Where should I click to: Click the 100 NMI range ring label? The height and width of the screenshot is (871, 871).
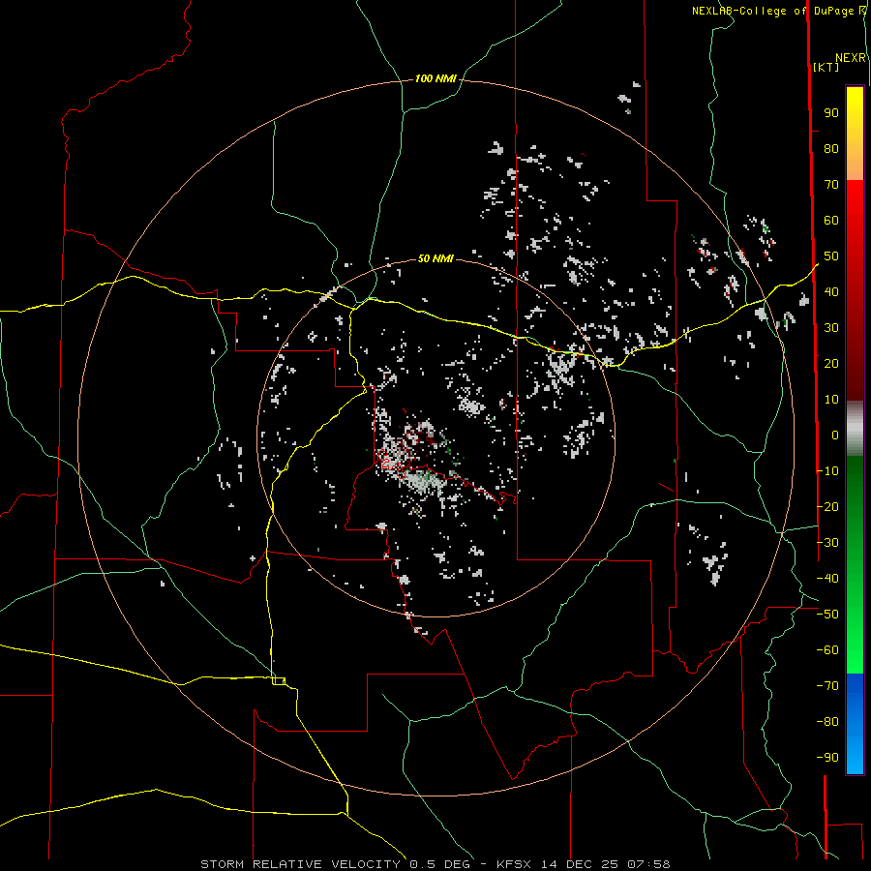(x=435, y=79)
